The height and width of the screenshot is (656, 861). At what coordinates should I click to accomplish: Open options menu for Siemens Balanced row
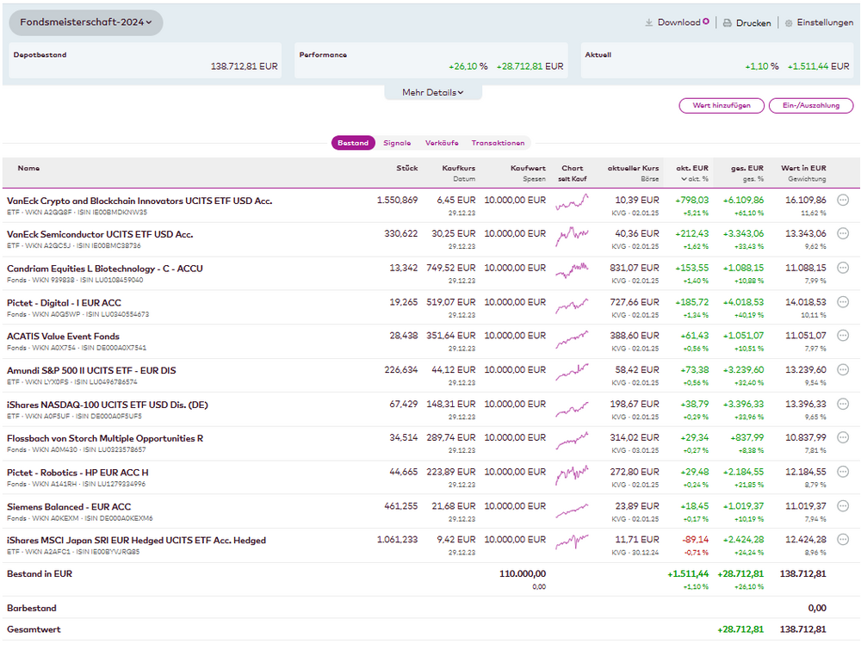click(843, 506)
